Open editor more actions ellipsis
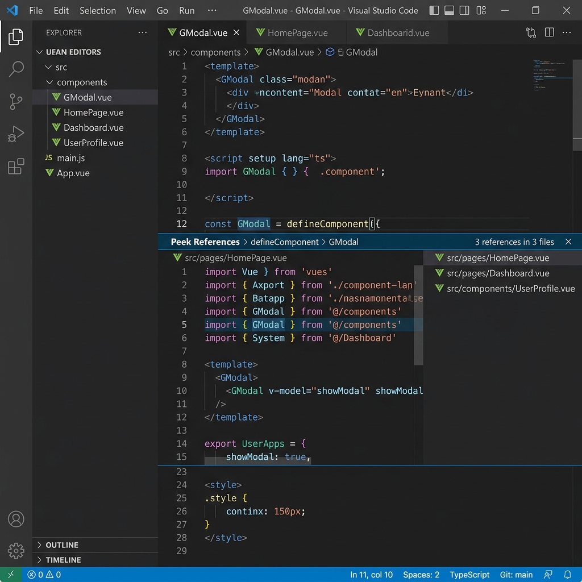This screenshot has width=582, height=582. point(567,32)
